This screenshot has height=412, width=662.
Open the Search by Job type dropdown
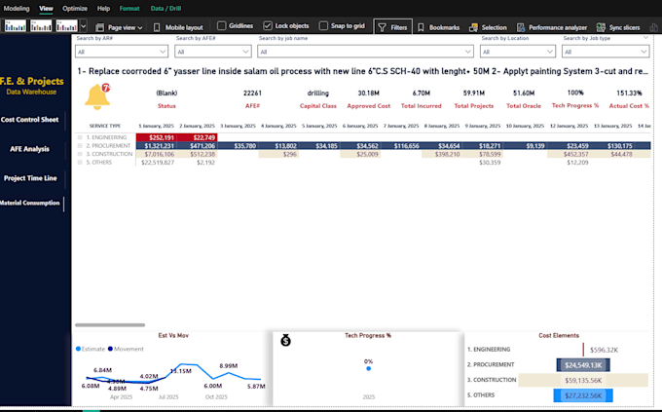606,52
